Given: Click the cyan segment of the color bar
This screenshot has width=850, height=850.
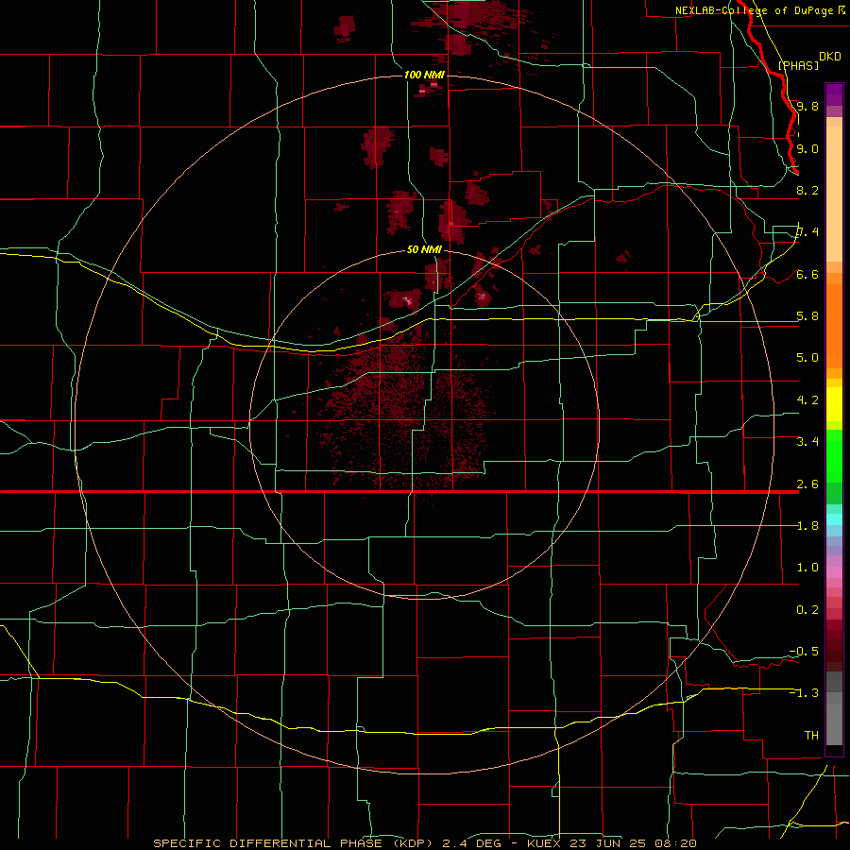Looking at the screenshot, I should point(834,519).
